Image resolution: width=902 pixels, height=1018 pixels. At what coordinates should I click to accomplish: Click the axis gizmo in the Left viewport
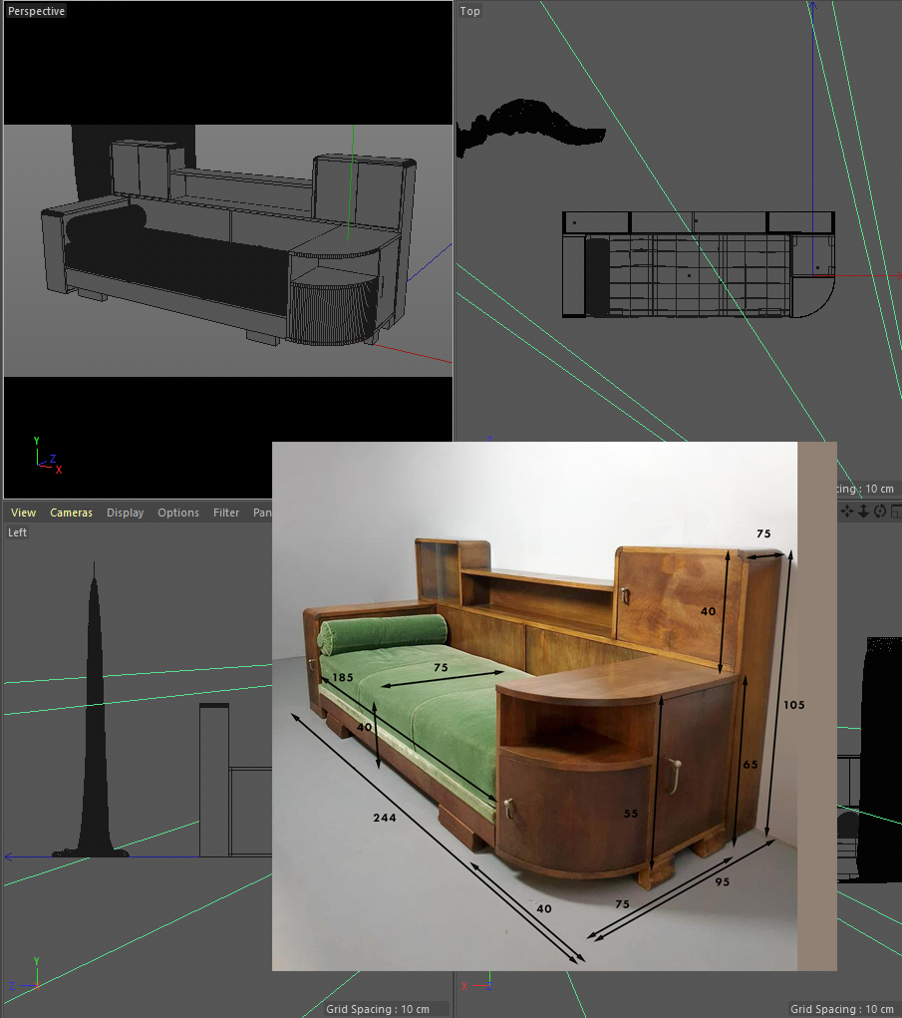tap(26, 974)
